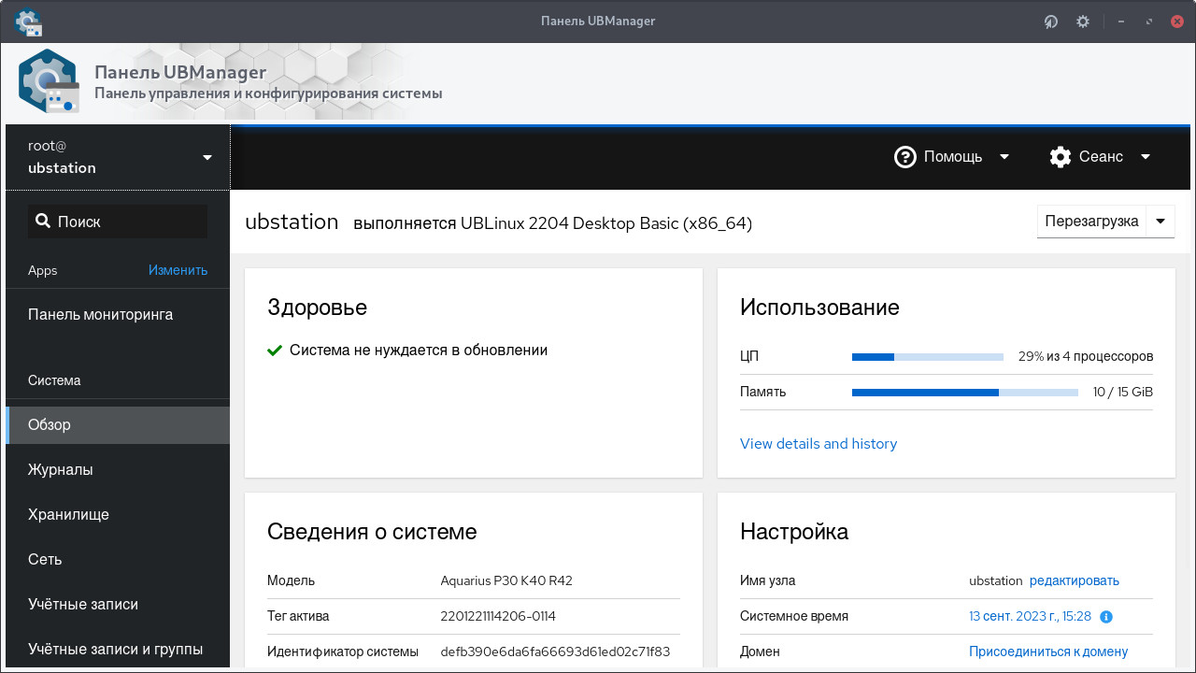Click the ubstation hostname heading

(x=292, y=222)
